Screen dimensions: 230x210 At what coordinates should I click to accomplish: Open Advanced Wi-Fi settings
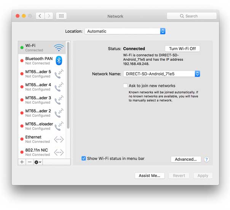pos(186,159)
